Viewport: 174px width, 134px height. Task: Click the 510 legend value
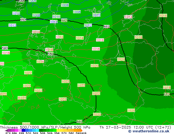point(29,133)
